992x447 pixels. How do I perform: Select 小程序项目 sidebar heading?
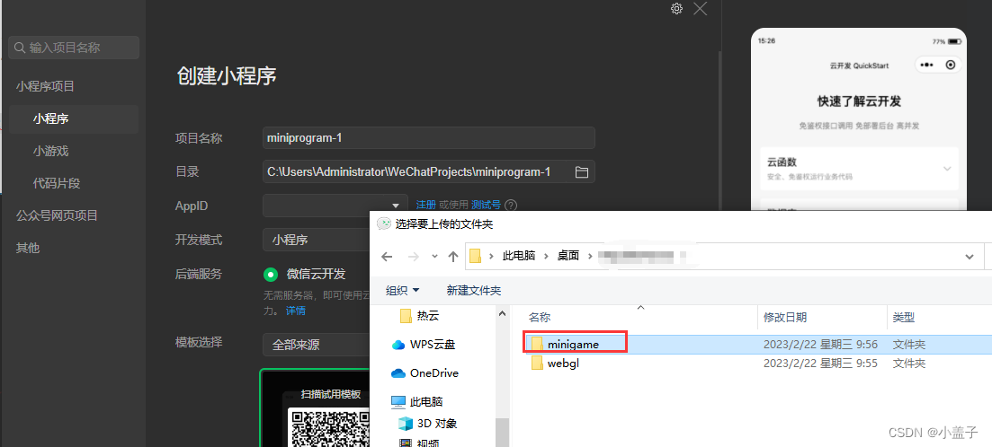[x=45, y=86]
